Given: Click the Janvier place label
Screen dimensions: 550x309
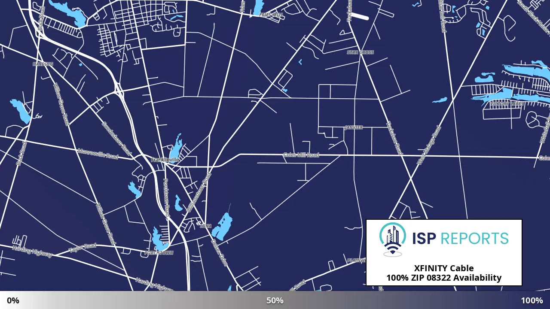Looking at the screenshot, I should (354, 127).
